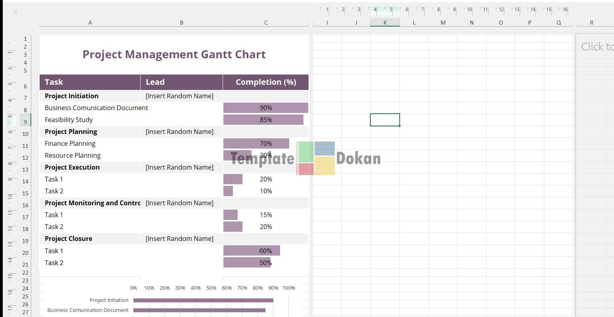Click the 30% Resource Planning completion cell
Viewport: 614px width, 317px height.
coord(266,155)
